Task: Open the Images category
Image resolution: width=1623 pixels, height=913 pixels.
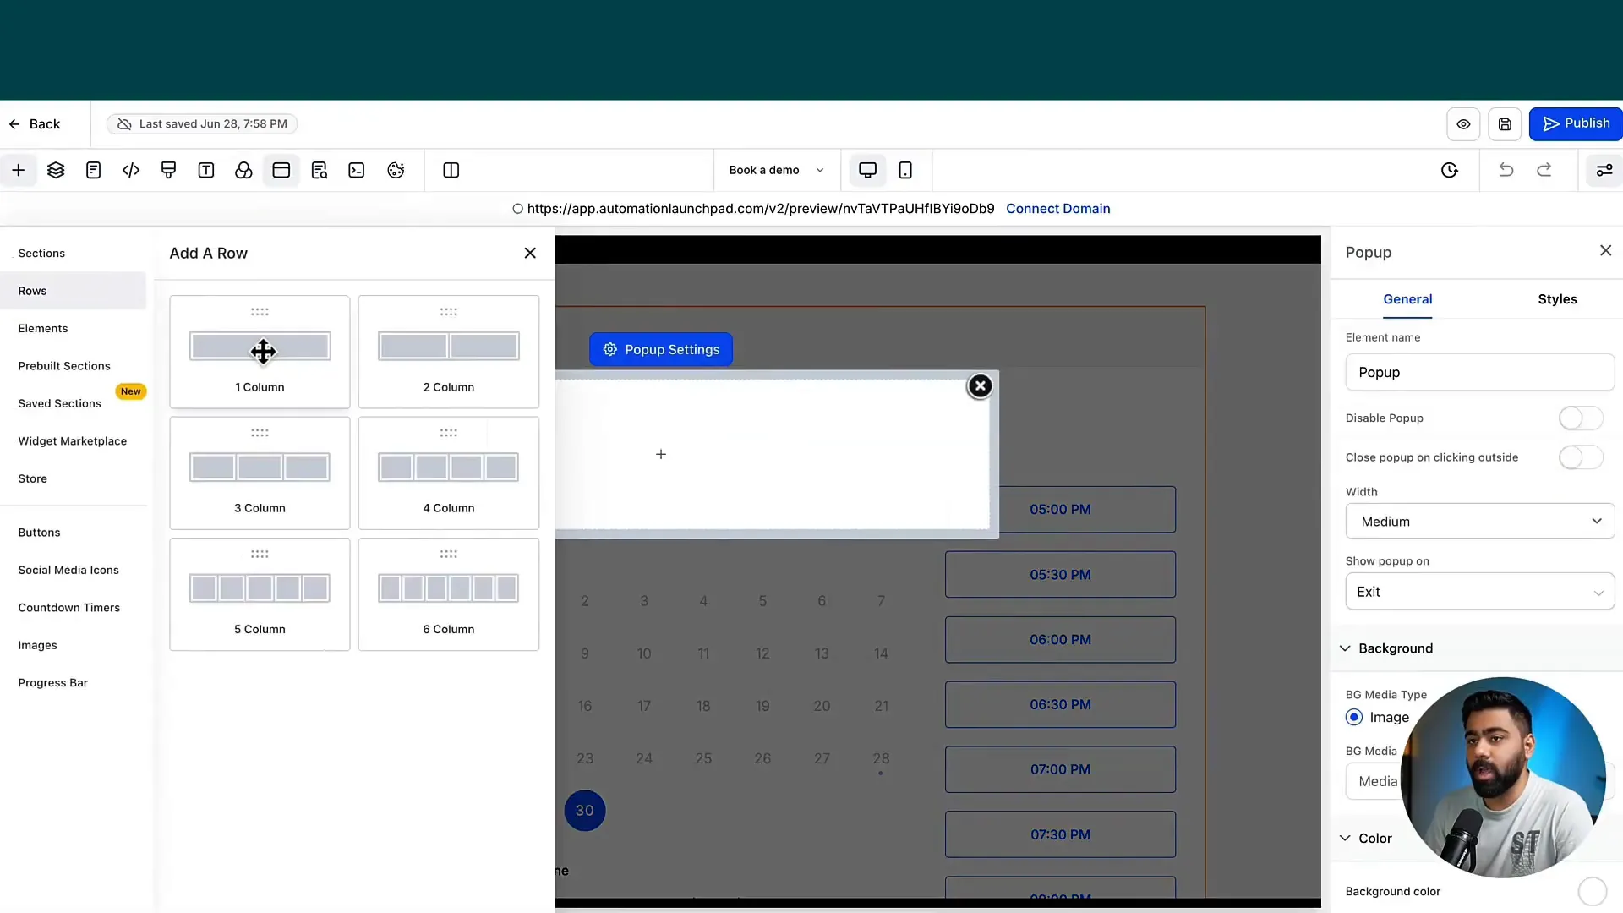Action: [38, 645]
